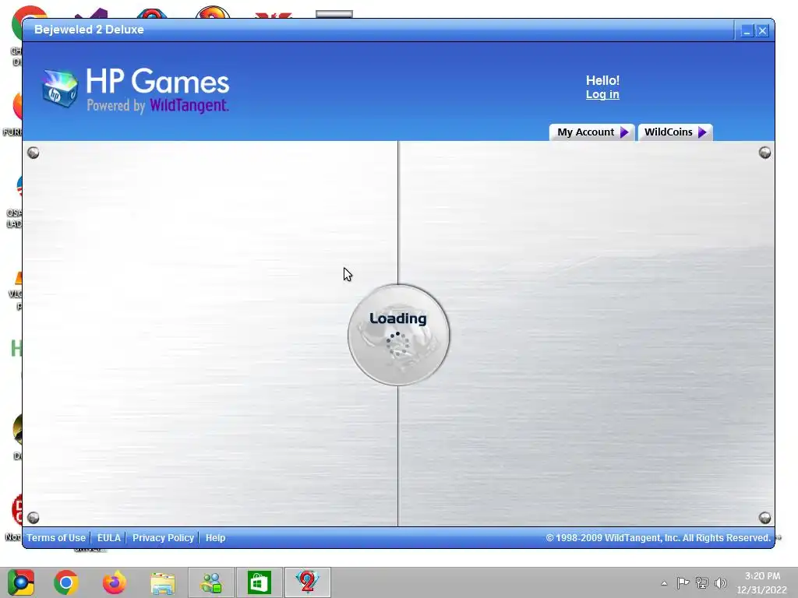This screenshot has width=798, height=598.
Task: Click the Loading spinner circle
Action: [398, 335]
